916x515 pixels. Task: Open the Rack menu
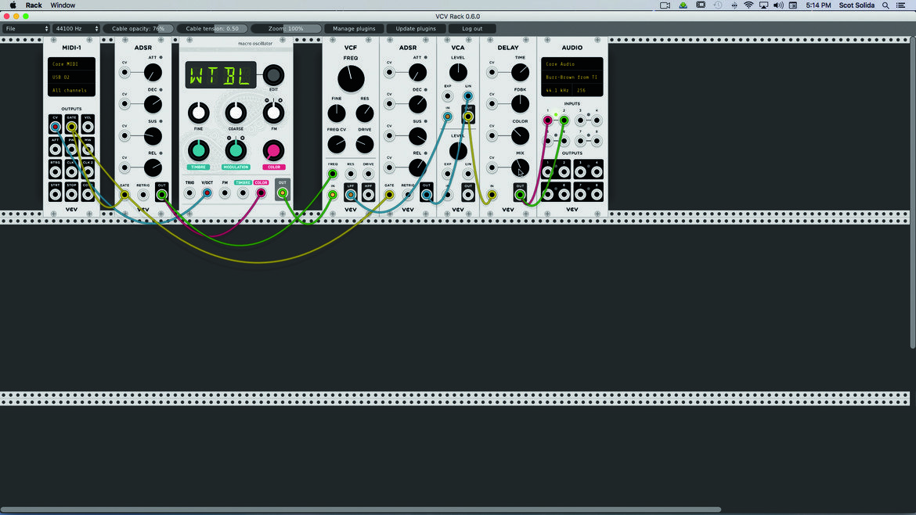(x=34, y=5)
